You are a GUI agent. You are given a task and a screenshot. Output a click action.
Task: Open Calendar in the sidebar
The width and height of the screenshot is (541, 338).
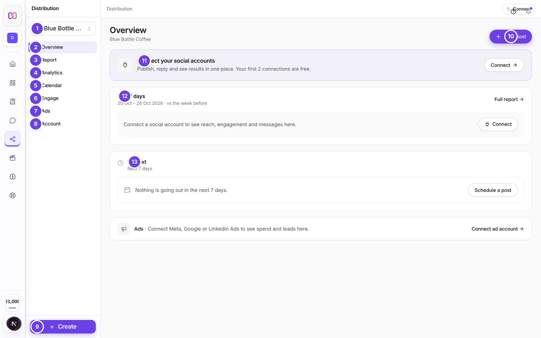[x=63, y=86]
